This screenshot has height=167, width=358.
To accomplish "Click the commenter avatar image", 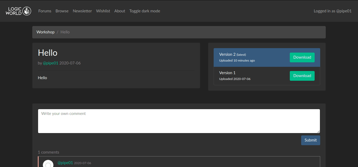I will 48,164.
